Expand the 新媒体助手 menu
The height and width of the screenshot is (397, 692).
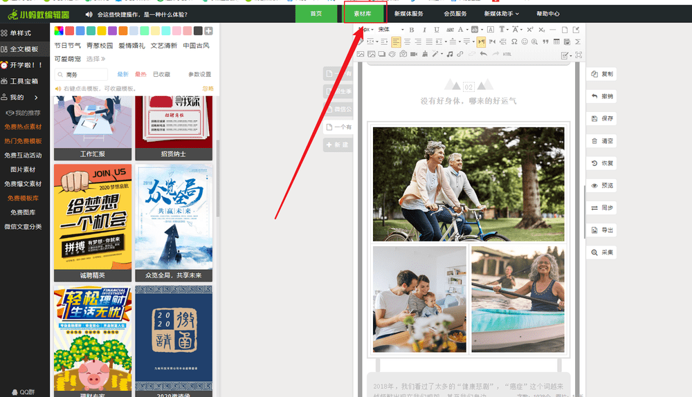501,14
